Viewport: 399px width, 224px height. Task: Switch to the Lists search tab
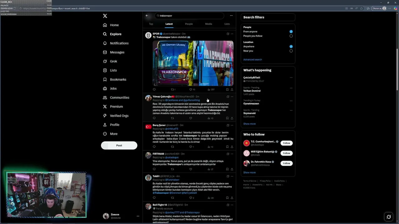(227, 24)
